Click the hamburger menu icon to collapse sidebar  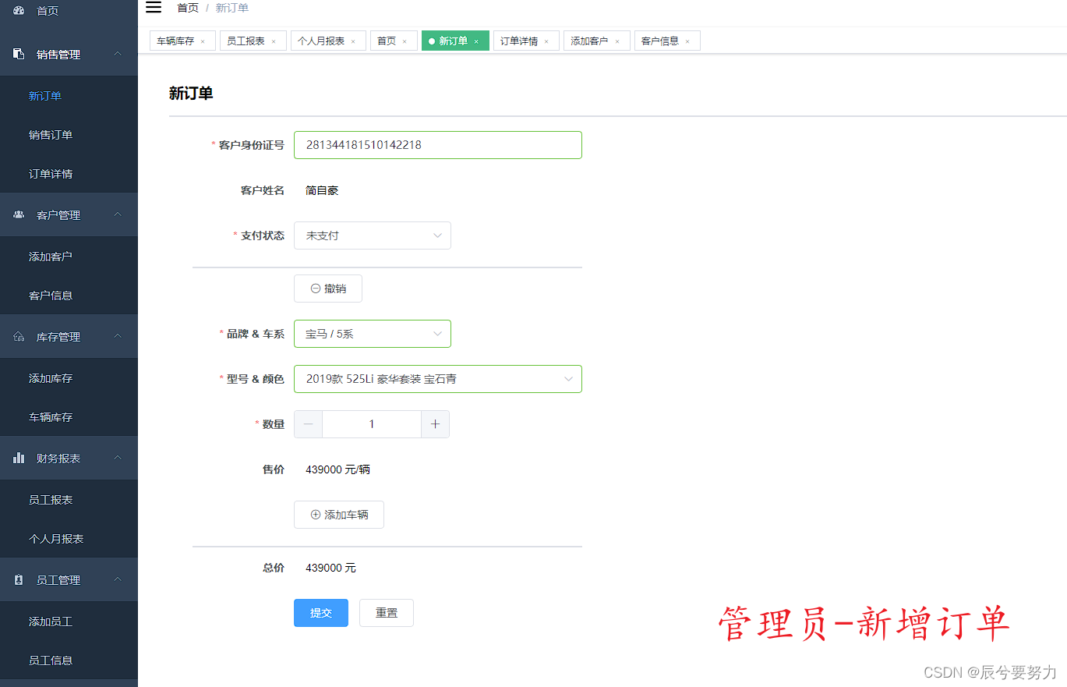153,7
